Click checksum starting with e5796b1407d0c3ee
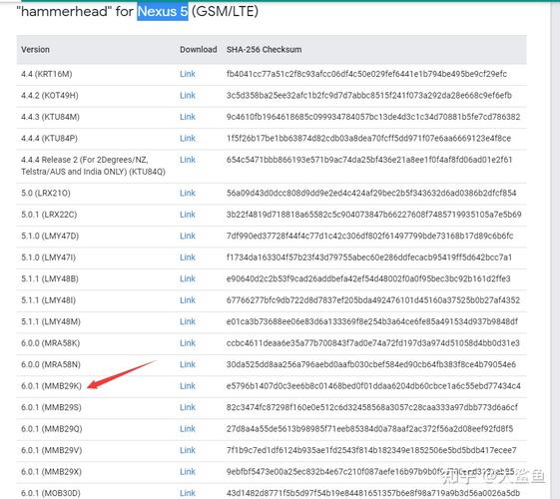Image resolution: width=560 pixels, height=499 pixels. click(x=373, y=386)
